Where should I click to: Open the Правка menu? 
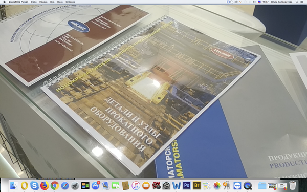point(43,2)
